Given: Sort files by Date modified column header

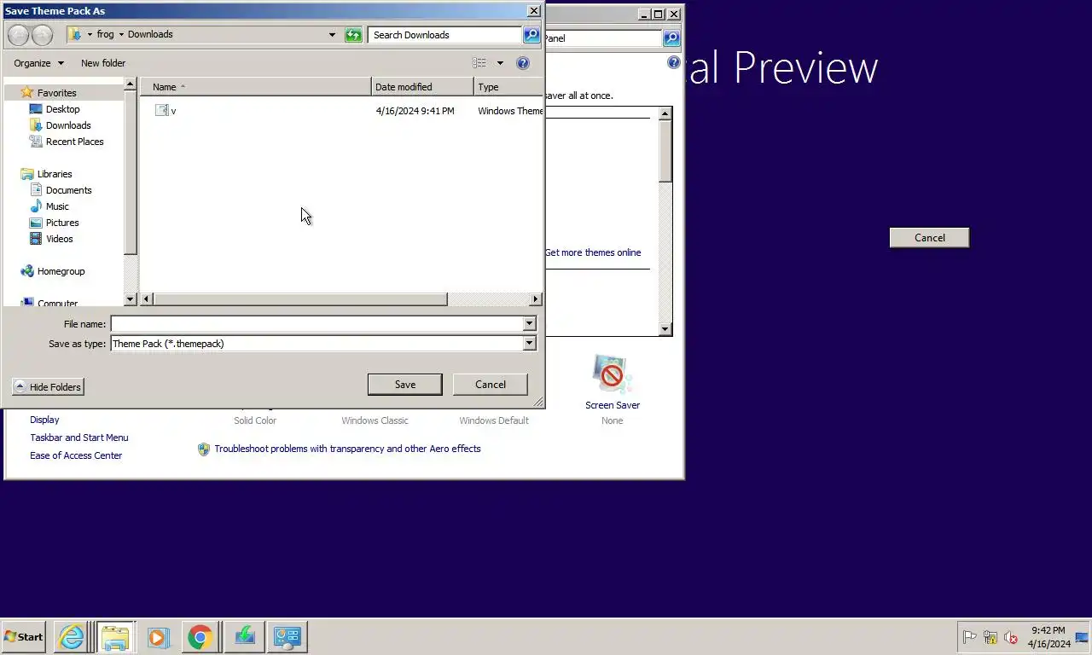Looking at the screenshot, I should (422, 87).
